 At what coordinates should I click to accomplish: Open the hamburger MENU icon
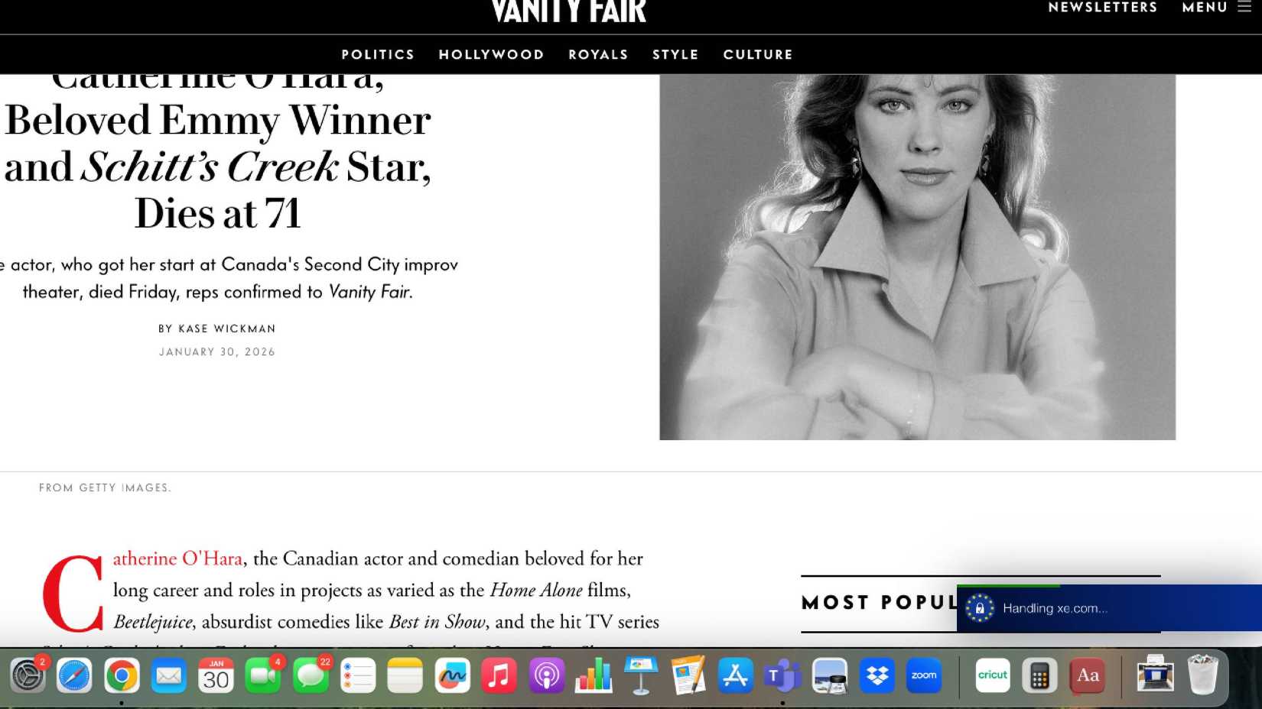(x=1244, y=7)
